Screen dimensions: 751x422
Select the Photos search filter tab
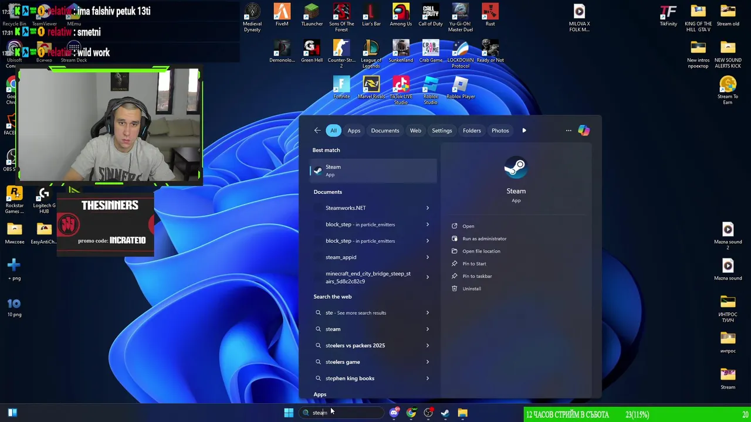click(x=500, y=131)
